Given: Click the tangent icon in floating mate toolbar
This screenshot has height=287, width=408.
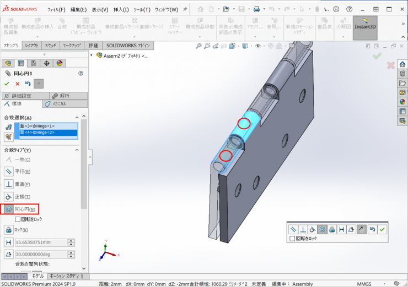Looking at the screenshot, I should (312, 229).
